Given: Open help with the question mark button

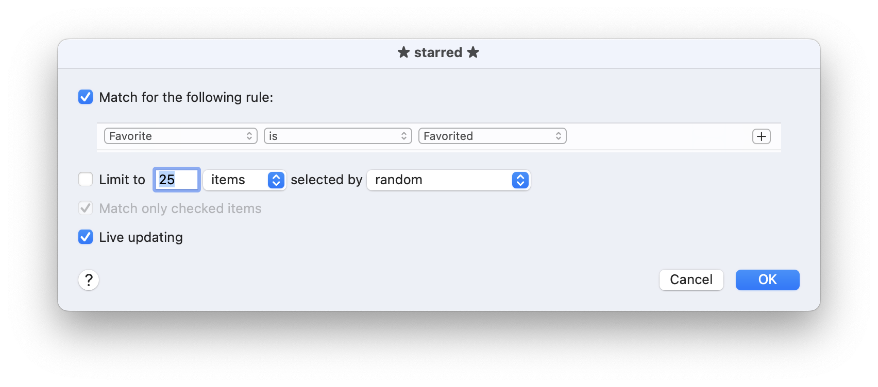Looking at the screenshot, I should (x=89, y=280).
